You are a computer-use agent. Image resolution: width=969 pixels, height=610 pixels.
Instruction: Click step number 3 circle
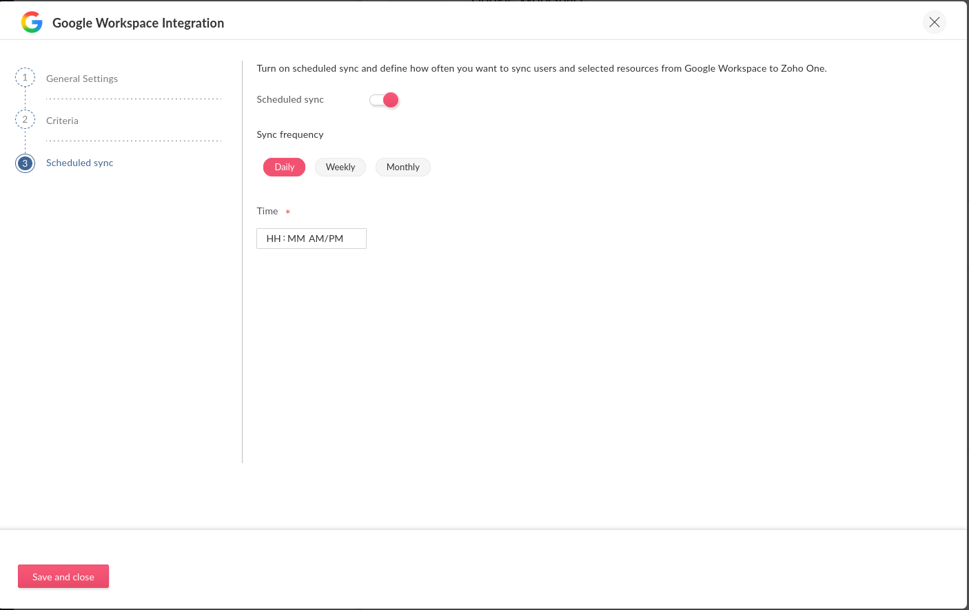click(25, 163)
